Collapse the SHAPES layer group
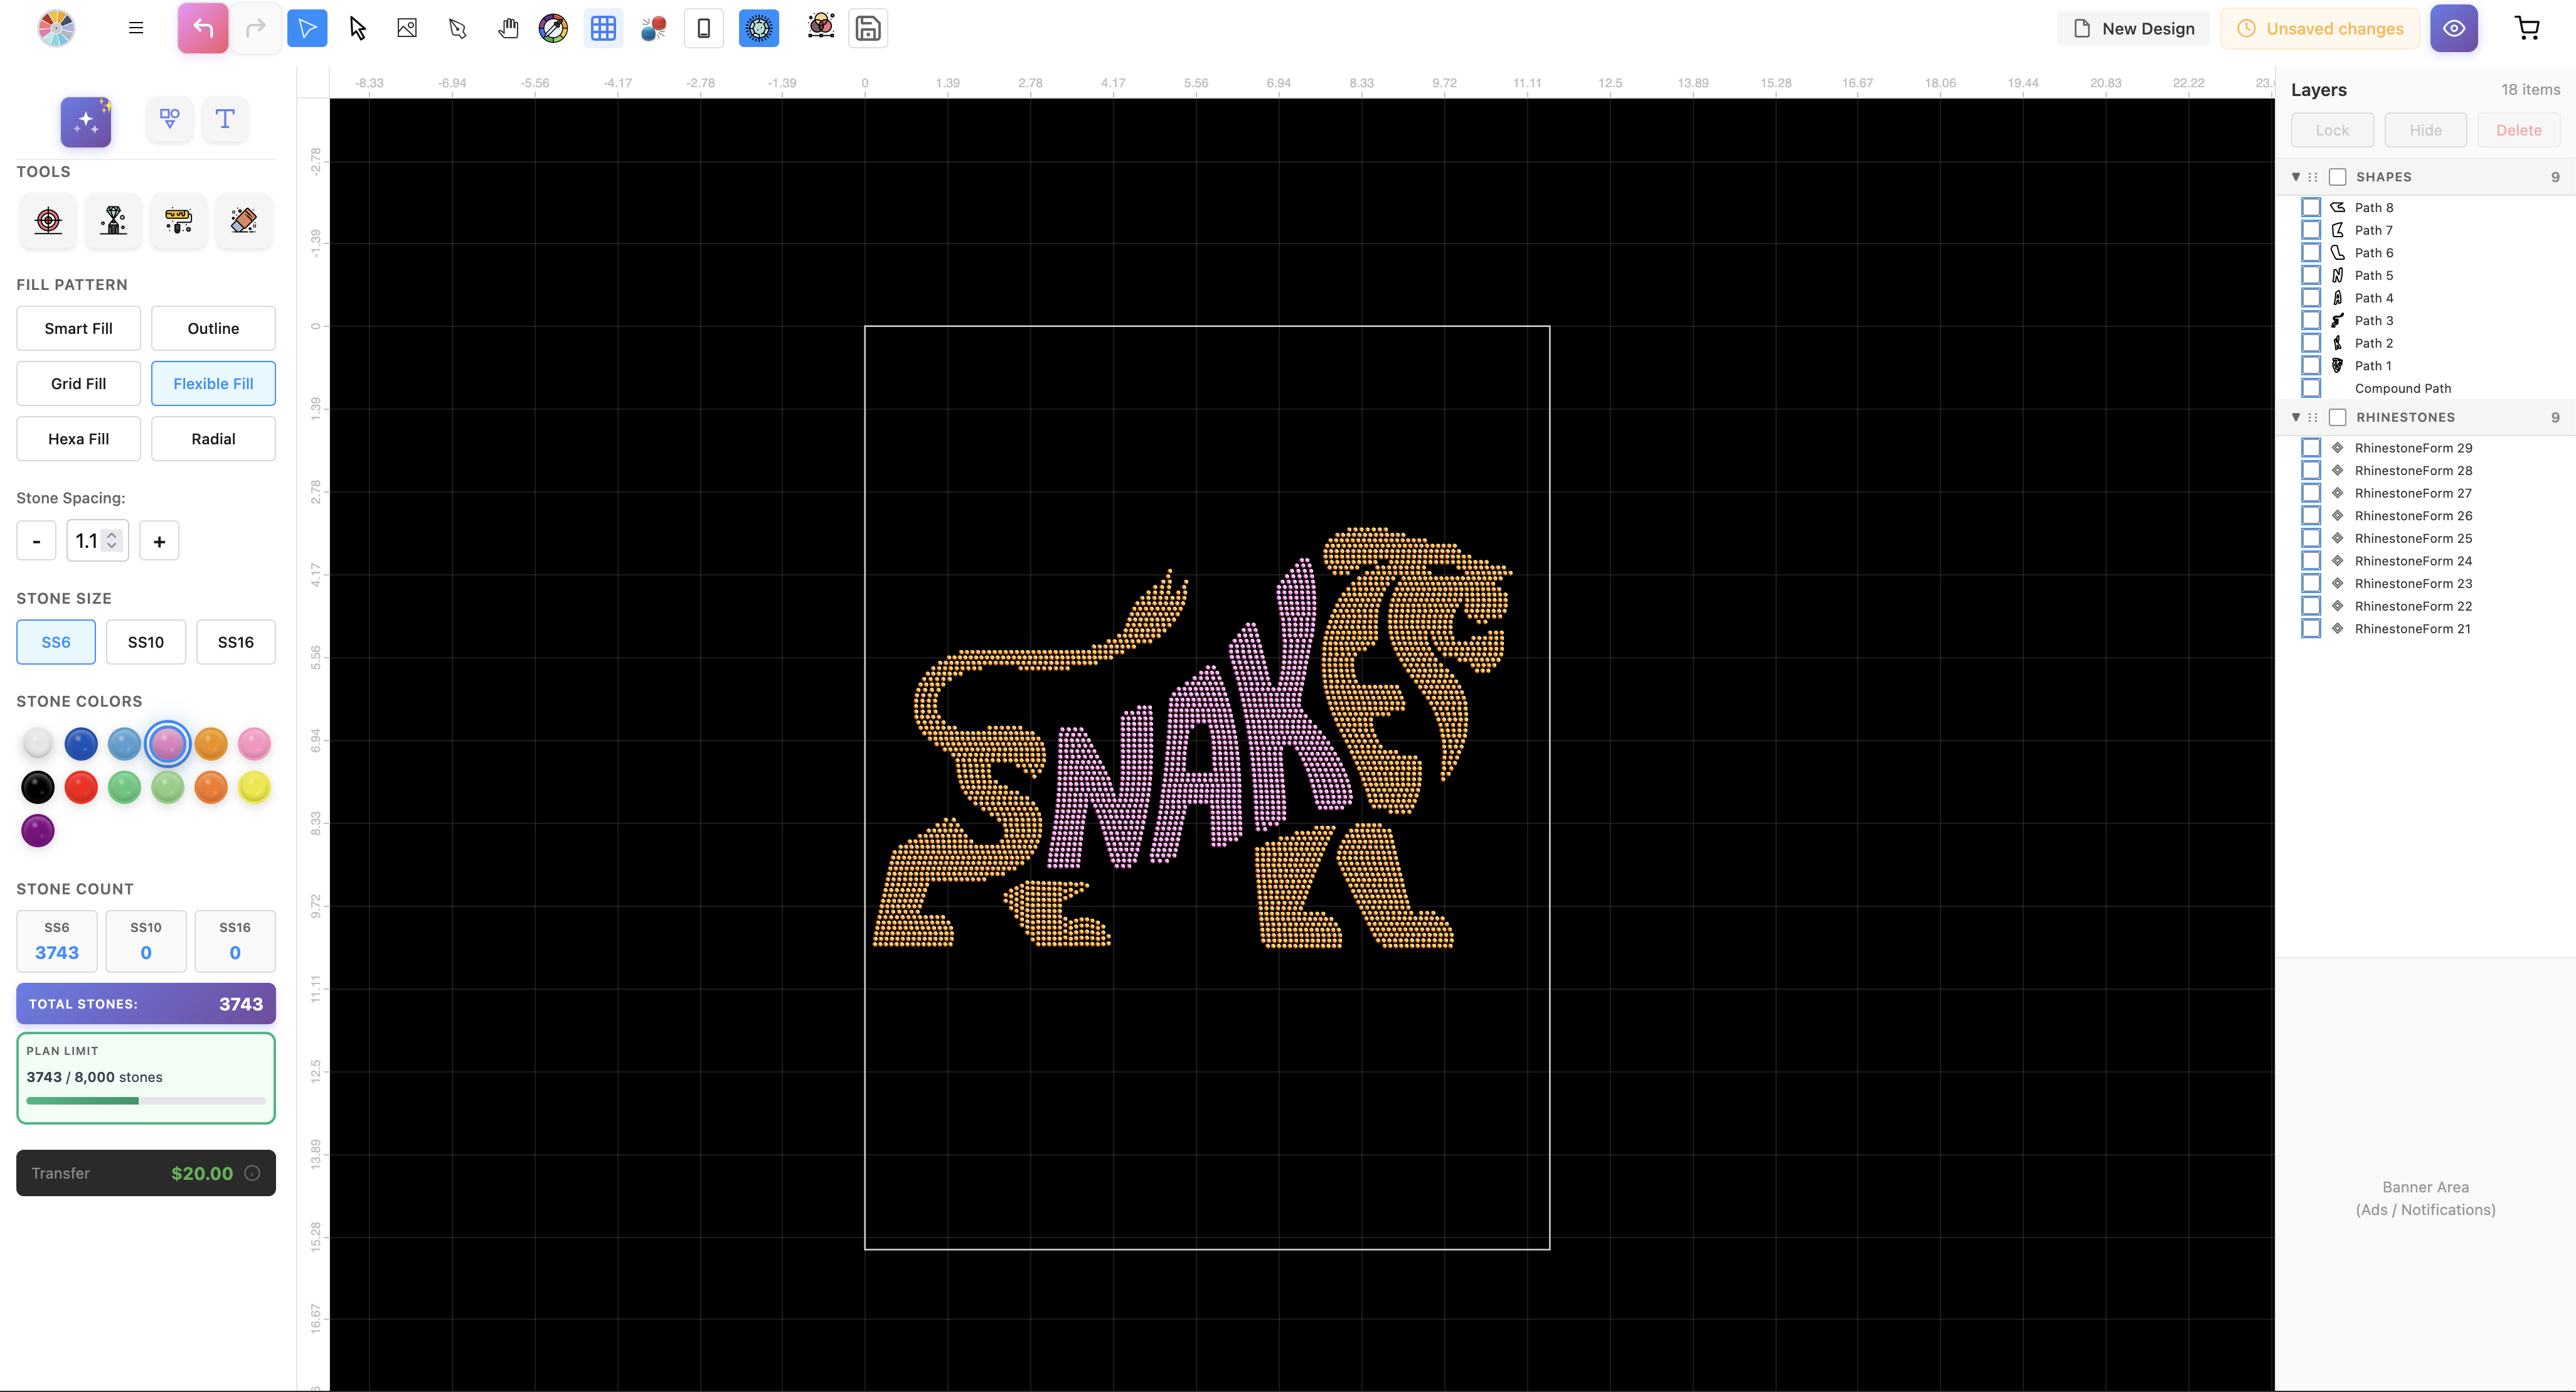Viewport: 2576px width, 1392px height. 2295,177
